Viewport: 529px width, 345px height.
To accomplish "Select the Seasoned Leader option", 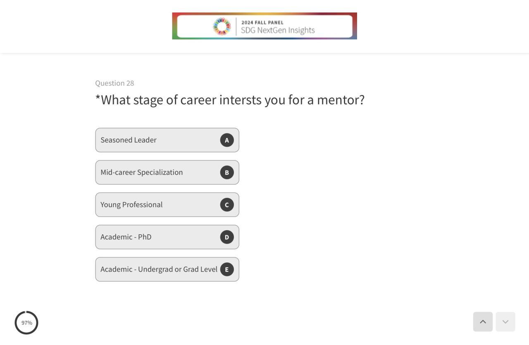I will [x=129, y=140].
